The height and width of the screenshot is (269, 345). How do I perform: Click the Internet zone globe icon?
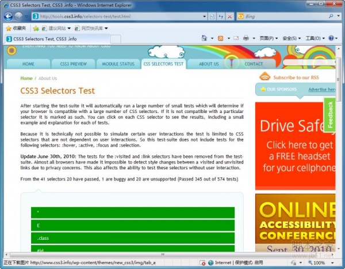coord(211,263)
